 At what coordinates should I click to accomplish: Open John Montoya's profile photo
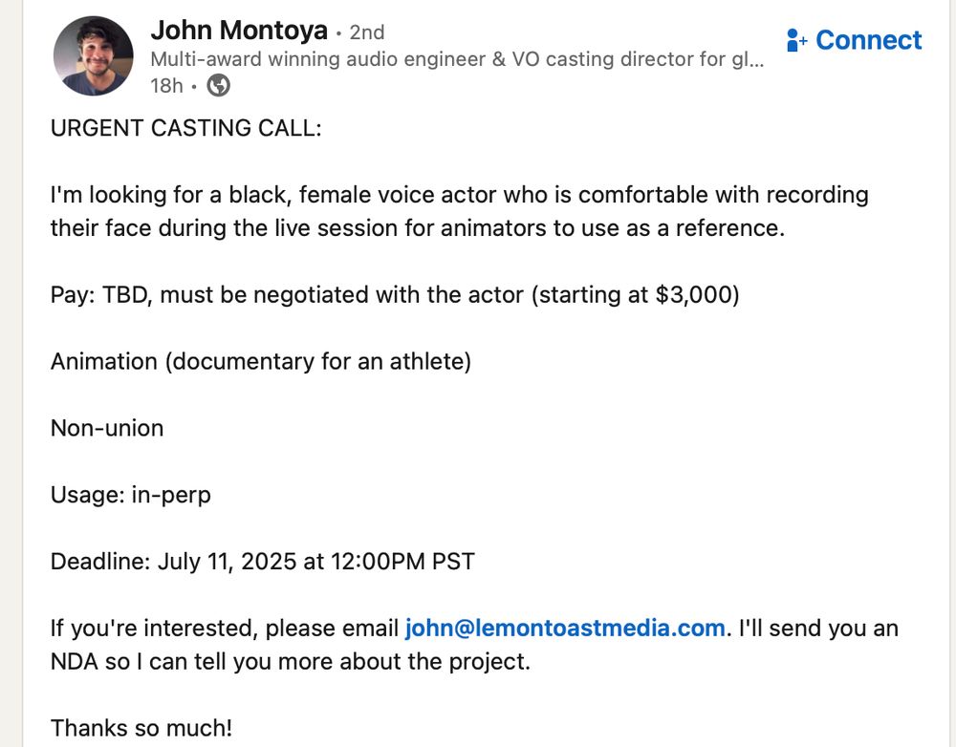pos(94,56)
